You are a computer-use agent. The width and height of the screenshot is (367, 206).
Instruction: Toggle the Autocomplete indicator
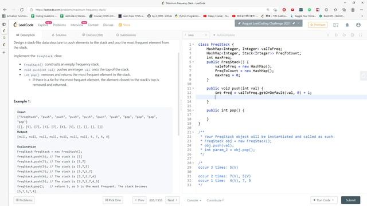click(x=224, y=35)
